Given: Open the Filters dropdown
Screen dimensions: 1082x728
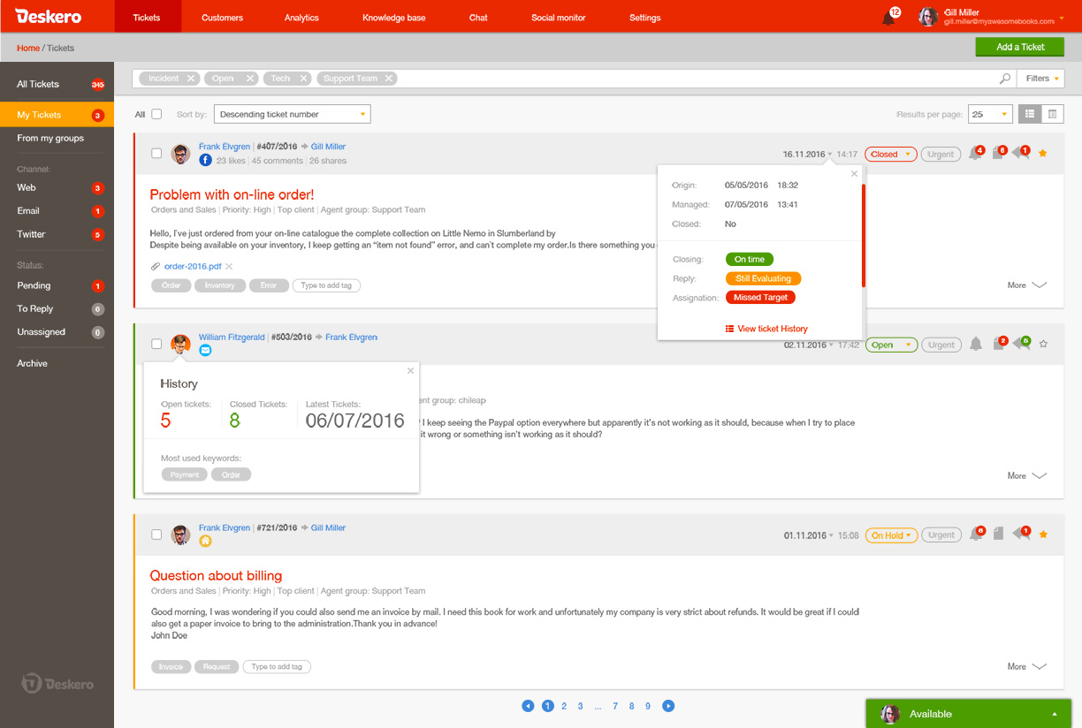Looking at the screenshot, I should pyautogui.click(x=1041, y=79).
